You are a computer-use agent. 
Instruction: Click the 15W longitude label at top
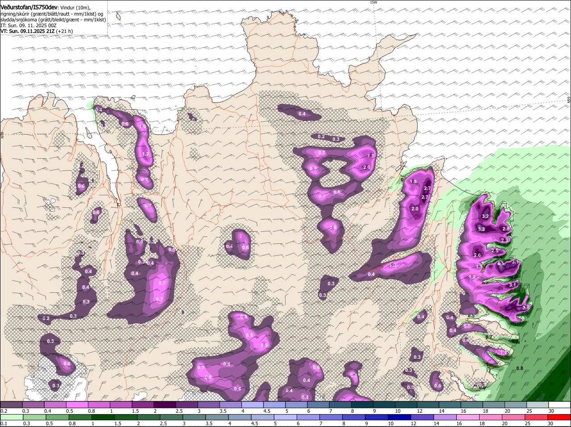coord(373,2)
